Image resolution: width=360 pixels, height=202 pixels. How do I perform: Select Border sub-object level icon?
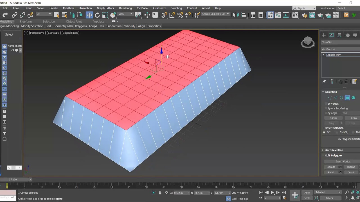[x=341, y=98]
